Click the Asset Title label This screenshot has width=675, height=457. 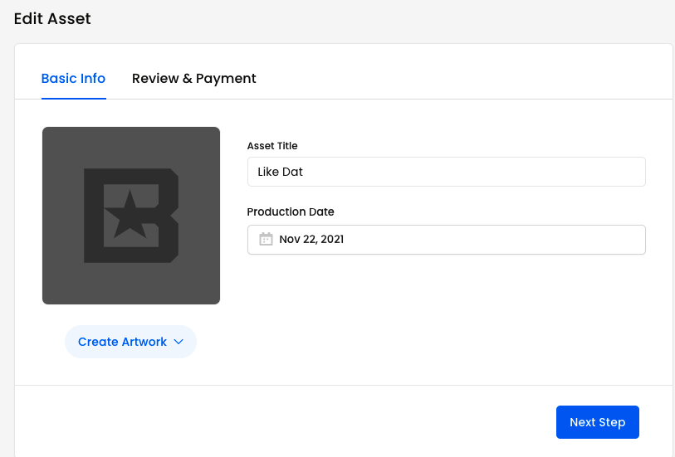point(272,146)
